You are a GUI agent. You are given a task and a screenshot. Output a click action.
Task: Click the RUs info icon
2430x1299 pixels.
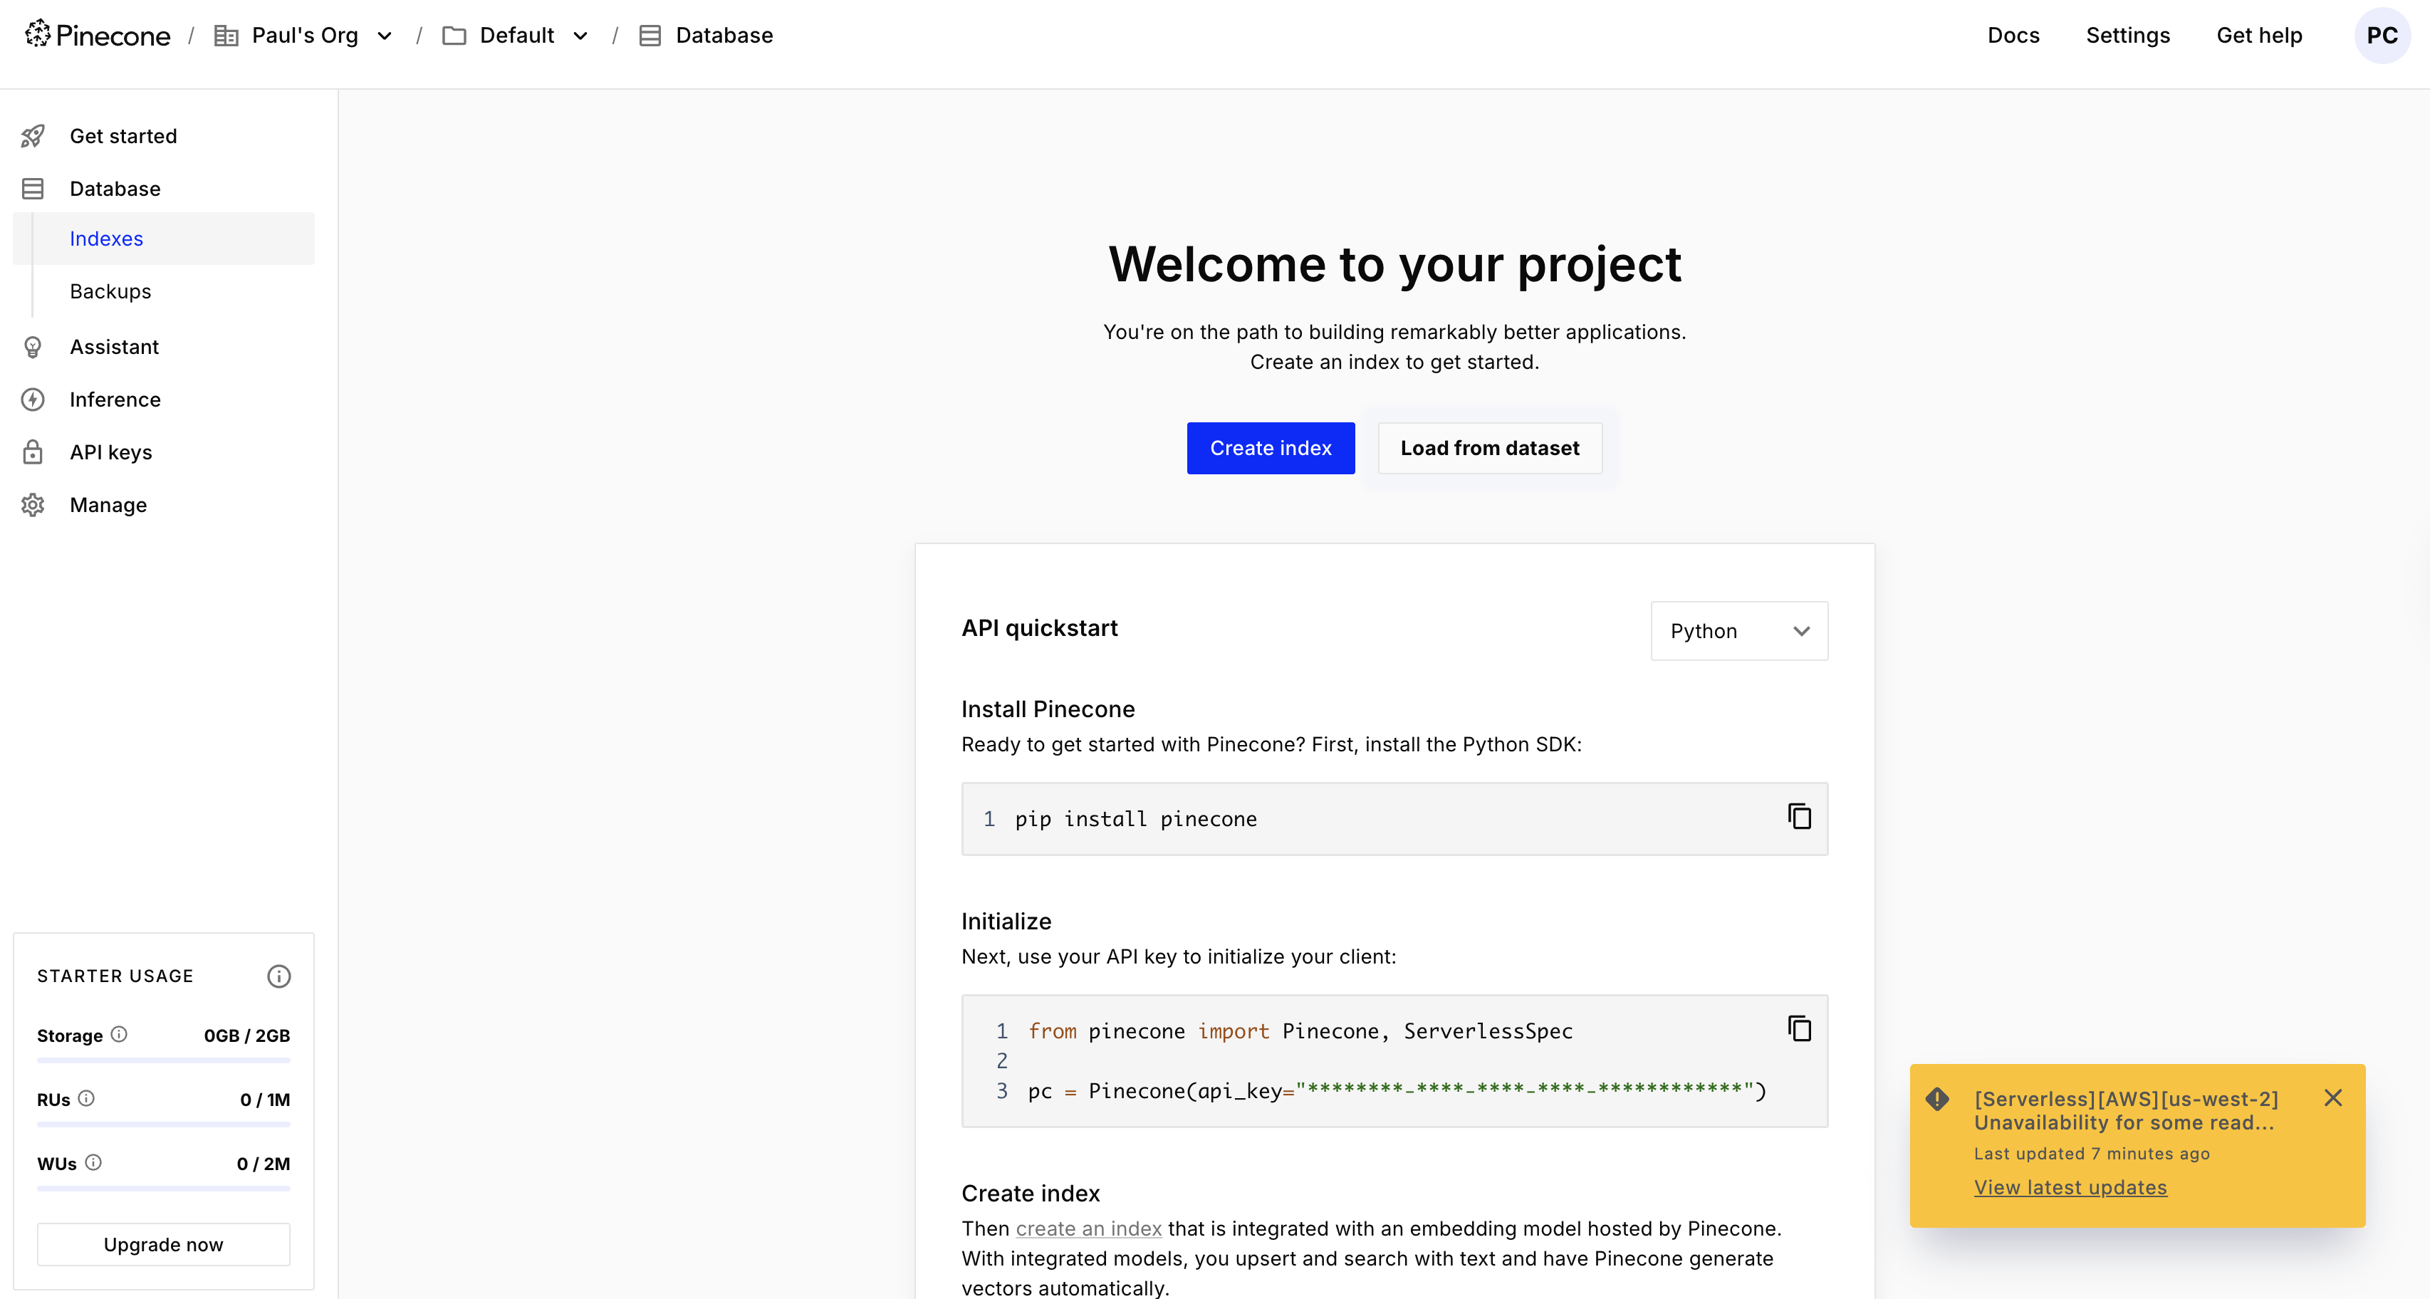[x=89, y=1098]
